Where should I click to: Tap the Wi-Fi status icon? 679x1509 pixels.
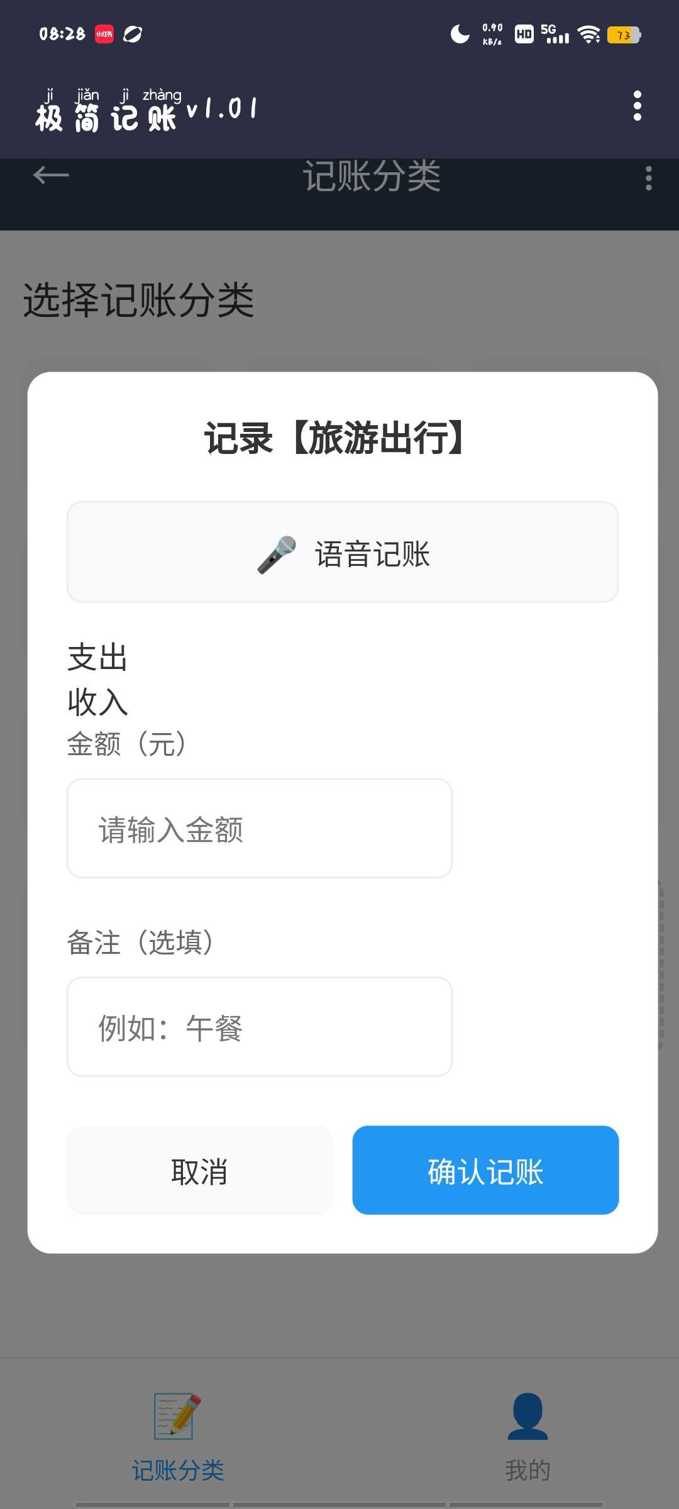(588, 35)
